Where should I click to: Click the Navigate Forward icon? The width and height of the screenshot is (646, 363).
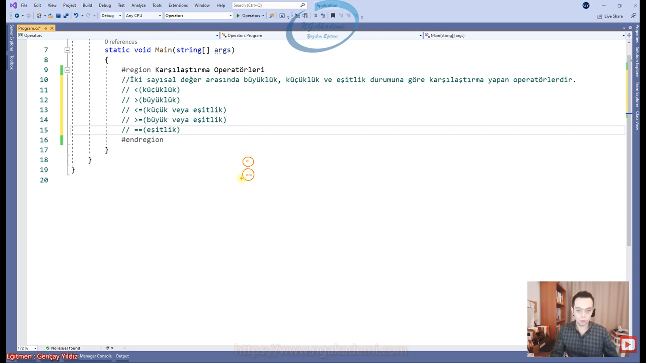click(29, 16)
